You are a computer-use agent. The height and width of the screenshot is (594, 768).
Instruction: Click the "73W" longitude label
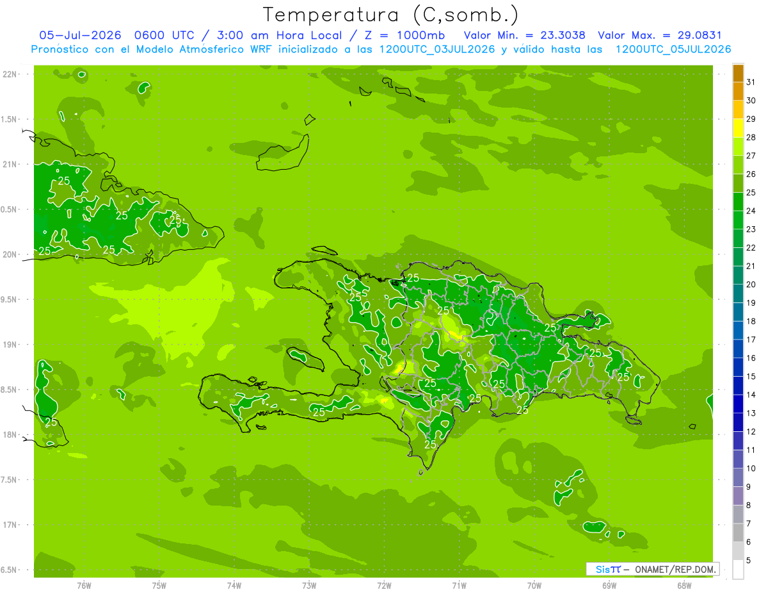point(309,585)
